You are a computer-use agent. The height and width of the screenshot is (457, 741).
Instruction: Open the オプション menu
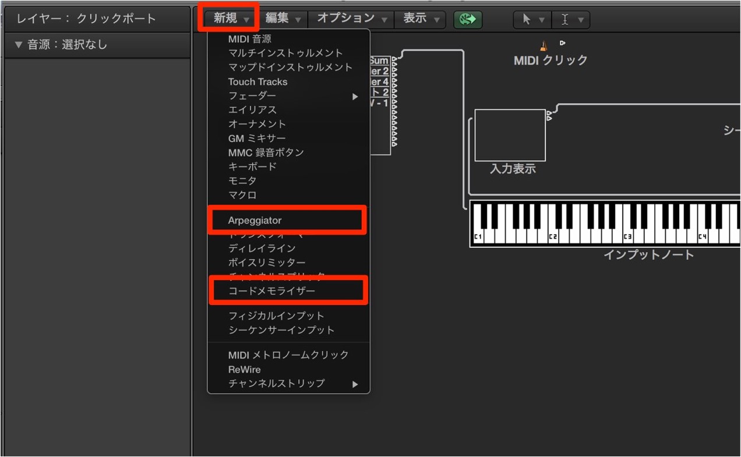pyautogui.click(x=351, y=19)
